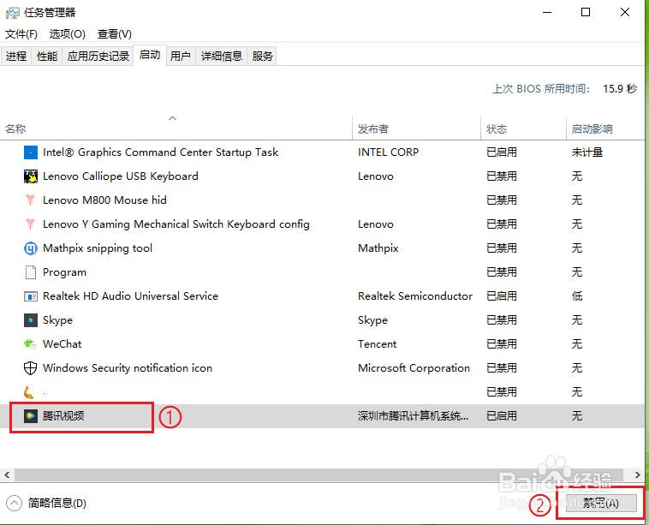
Task: Click 已启用 status in the Realtek row
Action: 502,296
